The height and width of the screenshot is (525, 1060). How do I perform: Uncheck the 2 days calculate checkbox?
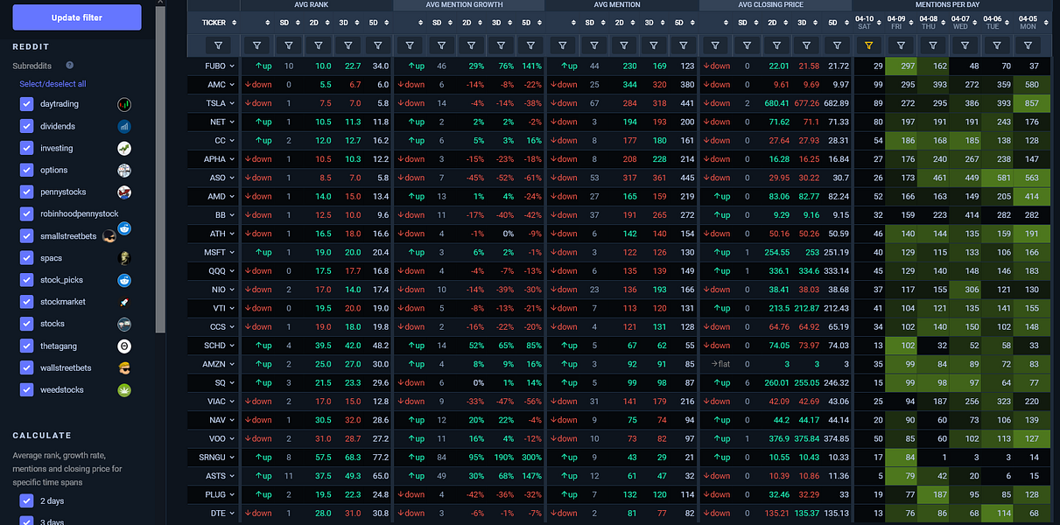tap(26, 500)
